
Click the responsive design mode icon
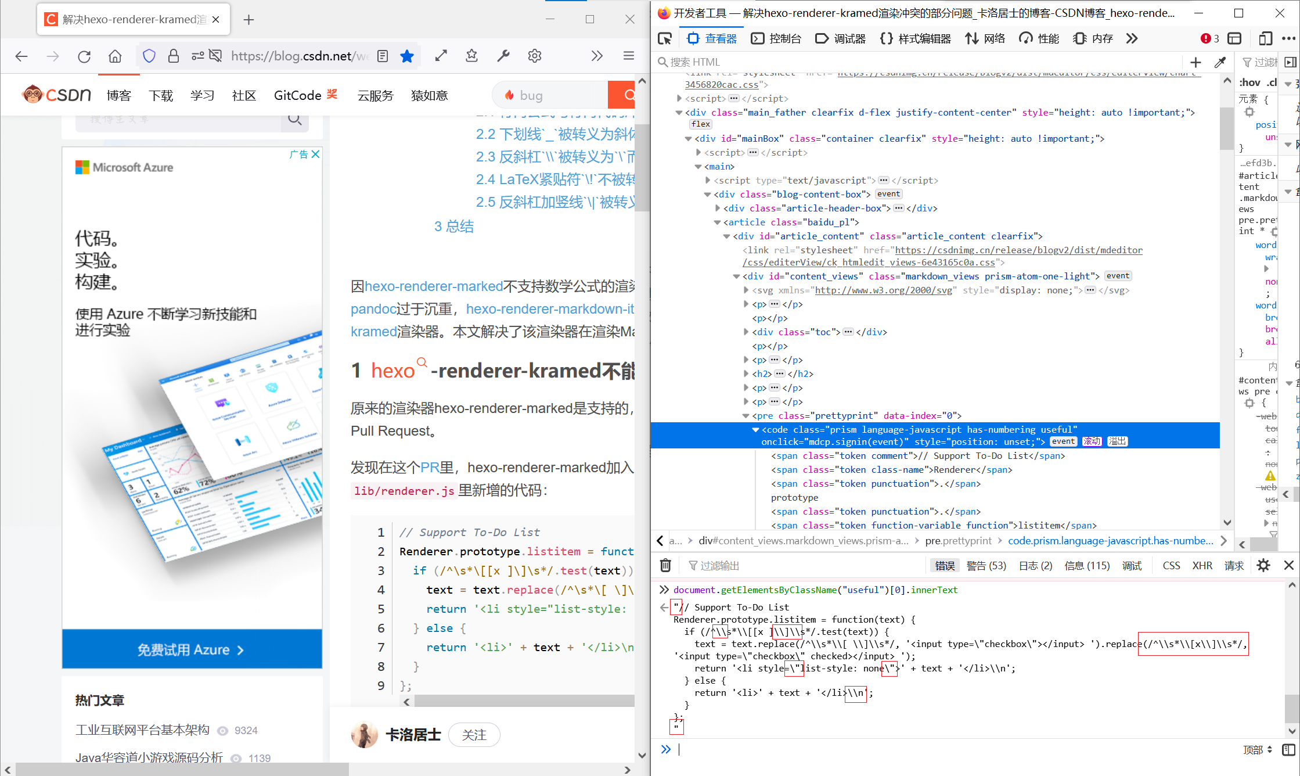point(1265,39)
